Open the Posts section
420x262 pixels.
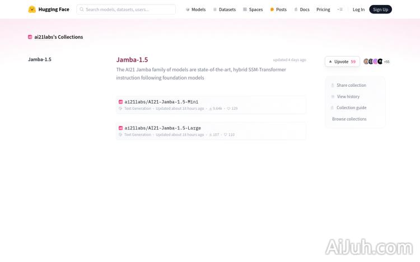[278, 10]
